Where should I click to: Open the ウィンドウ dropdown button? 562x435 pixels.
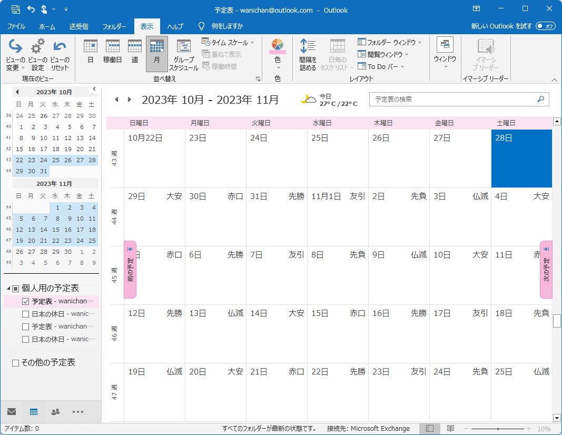(445, 54)
